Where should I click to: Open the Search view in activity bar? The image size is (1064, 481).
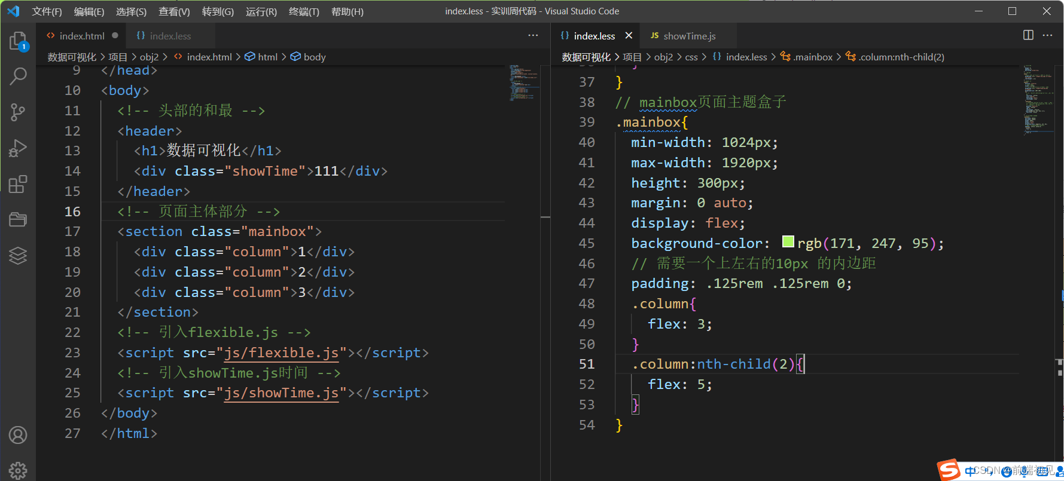(x=18, y=76)
